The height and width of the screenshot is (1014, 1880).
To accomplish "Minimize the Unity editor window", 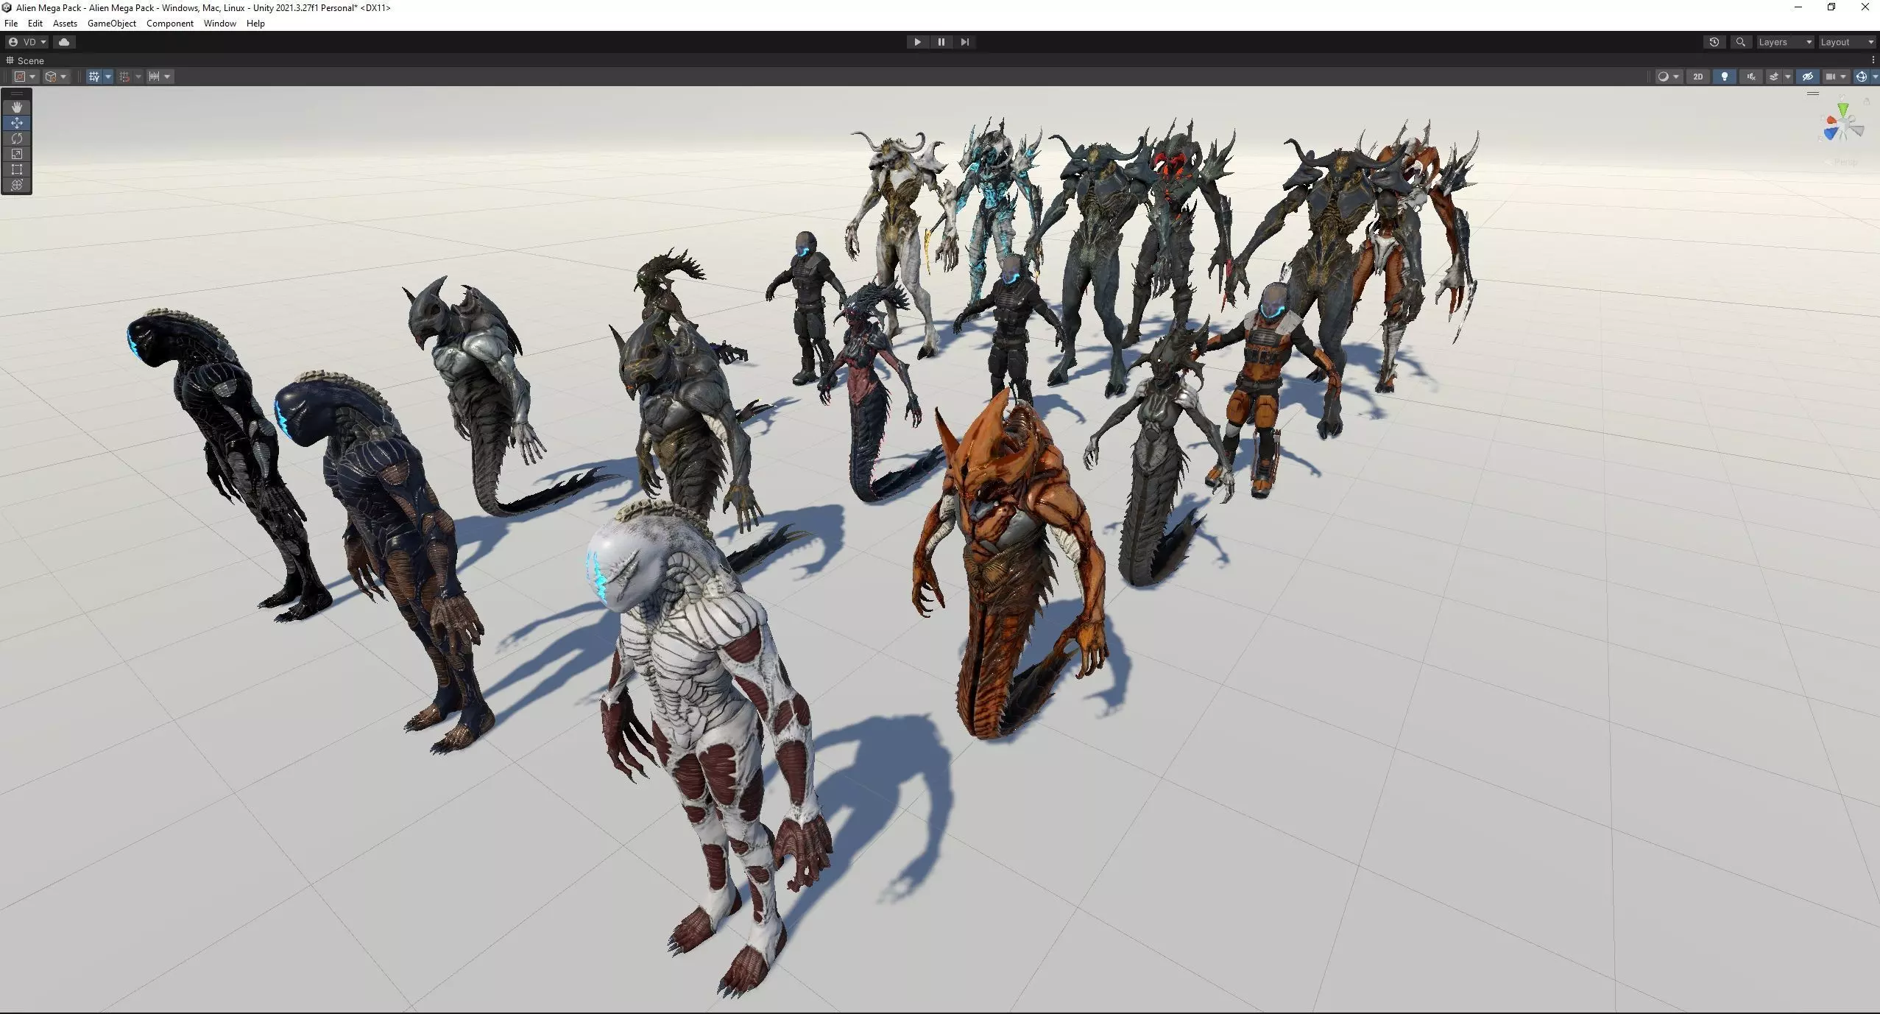I will (1798, 7).
